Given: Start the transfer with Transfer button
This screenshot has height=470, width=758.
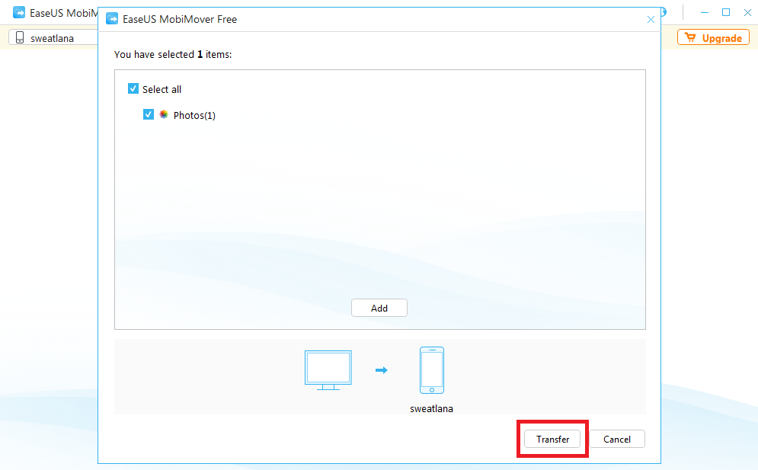Looking at the screenshot, I should pyautogui.click(x=552, y=439).
